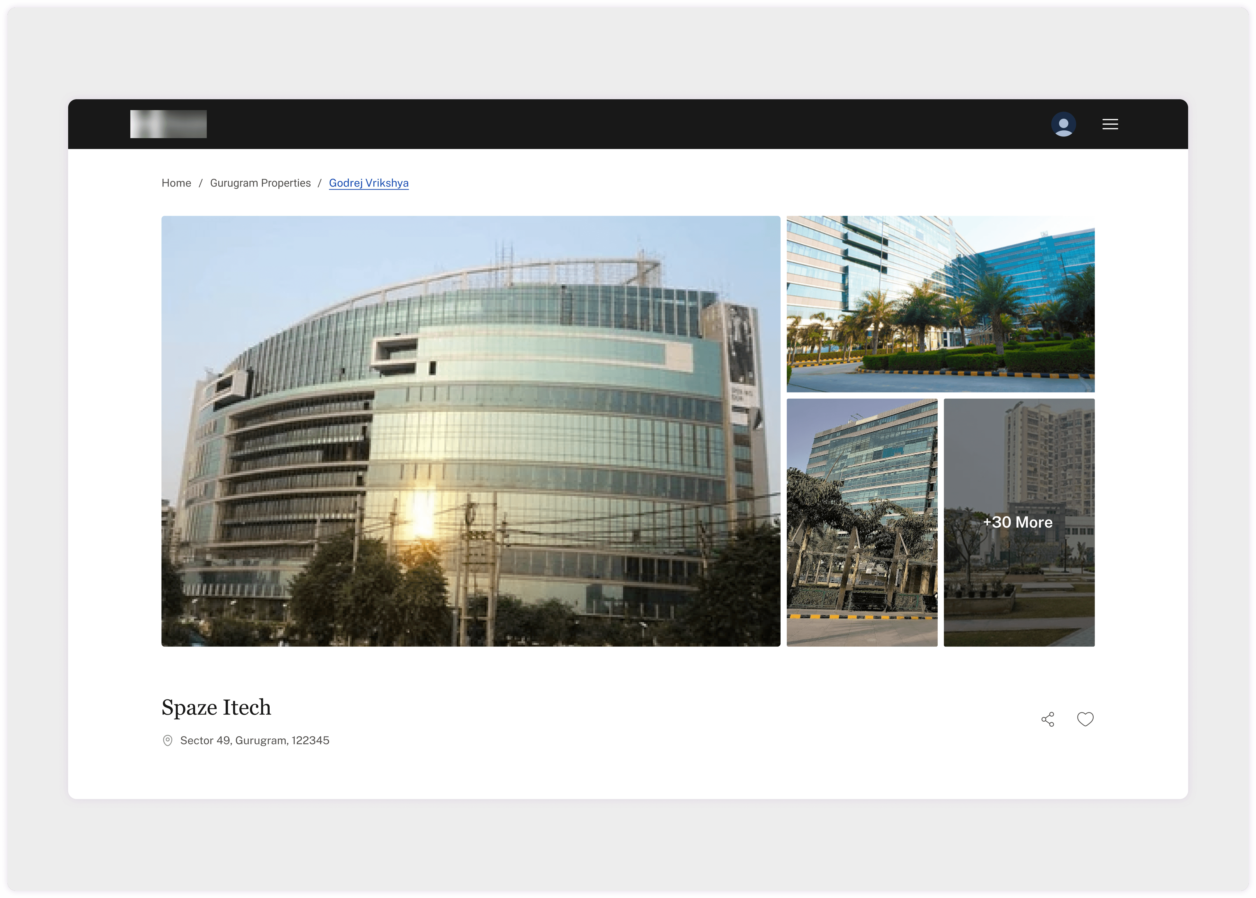The height and width of the screenshot is (898, 1256).
Task: Click the location pin icon
Action: click(x=168, y=740)
